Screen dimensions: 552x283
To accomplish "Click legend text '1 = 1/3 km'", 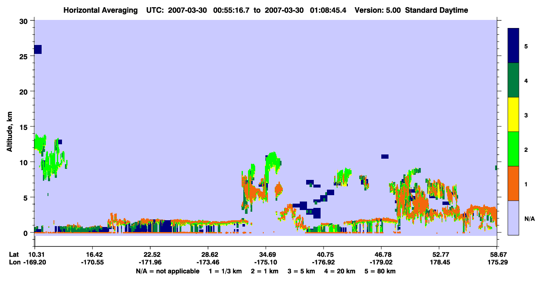I will [226, 271].
